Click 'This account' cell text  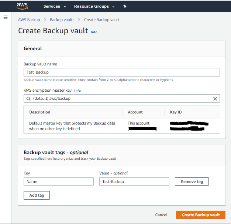(138, 123)
